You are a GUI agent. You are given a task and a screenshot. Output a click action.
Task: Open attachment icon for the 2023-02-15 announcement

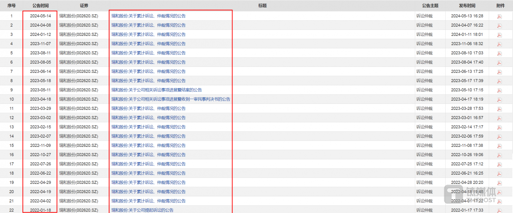pyautogui.click(x=499, y=127)
